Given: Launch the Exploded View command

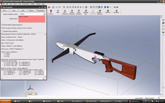Looking at the screenshot, I should click(86, 12).
